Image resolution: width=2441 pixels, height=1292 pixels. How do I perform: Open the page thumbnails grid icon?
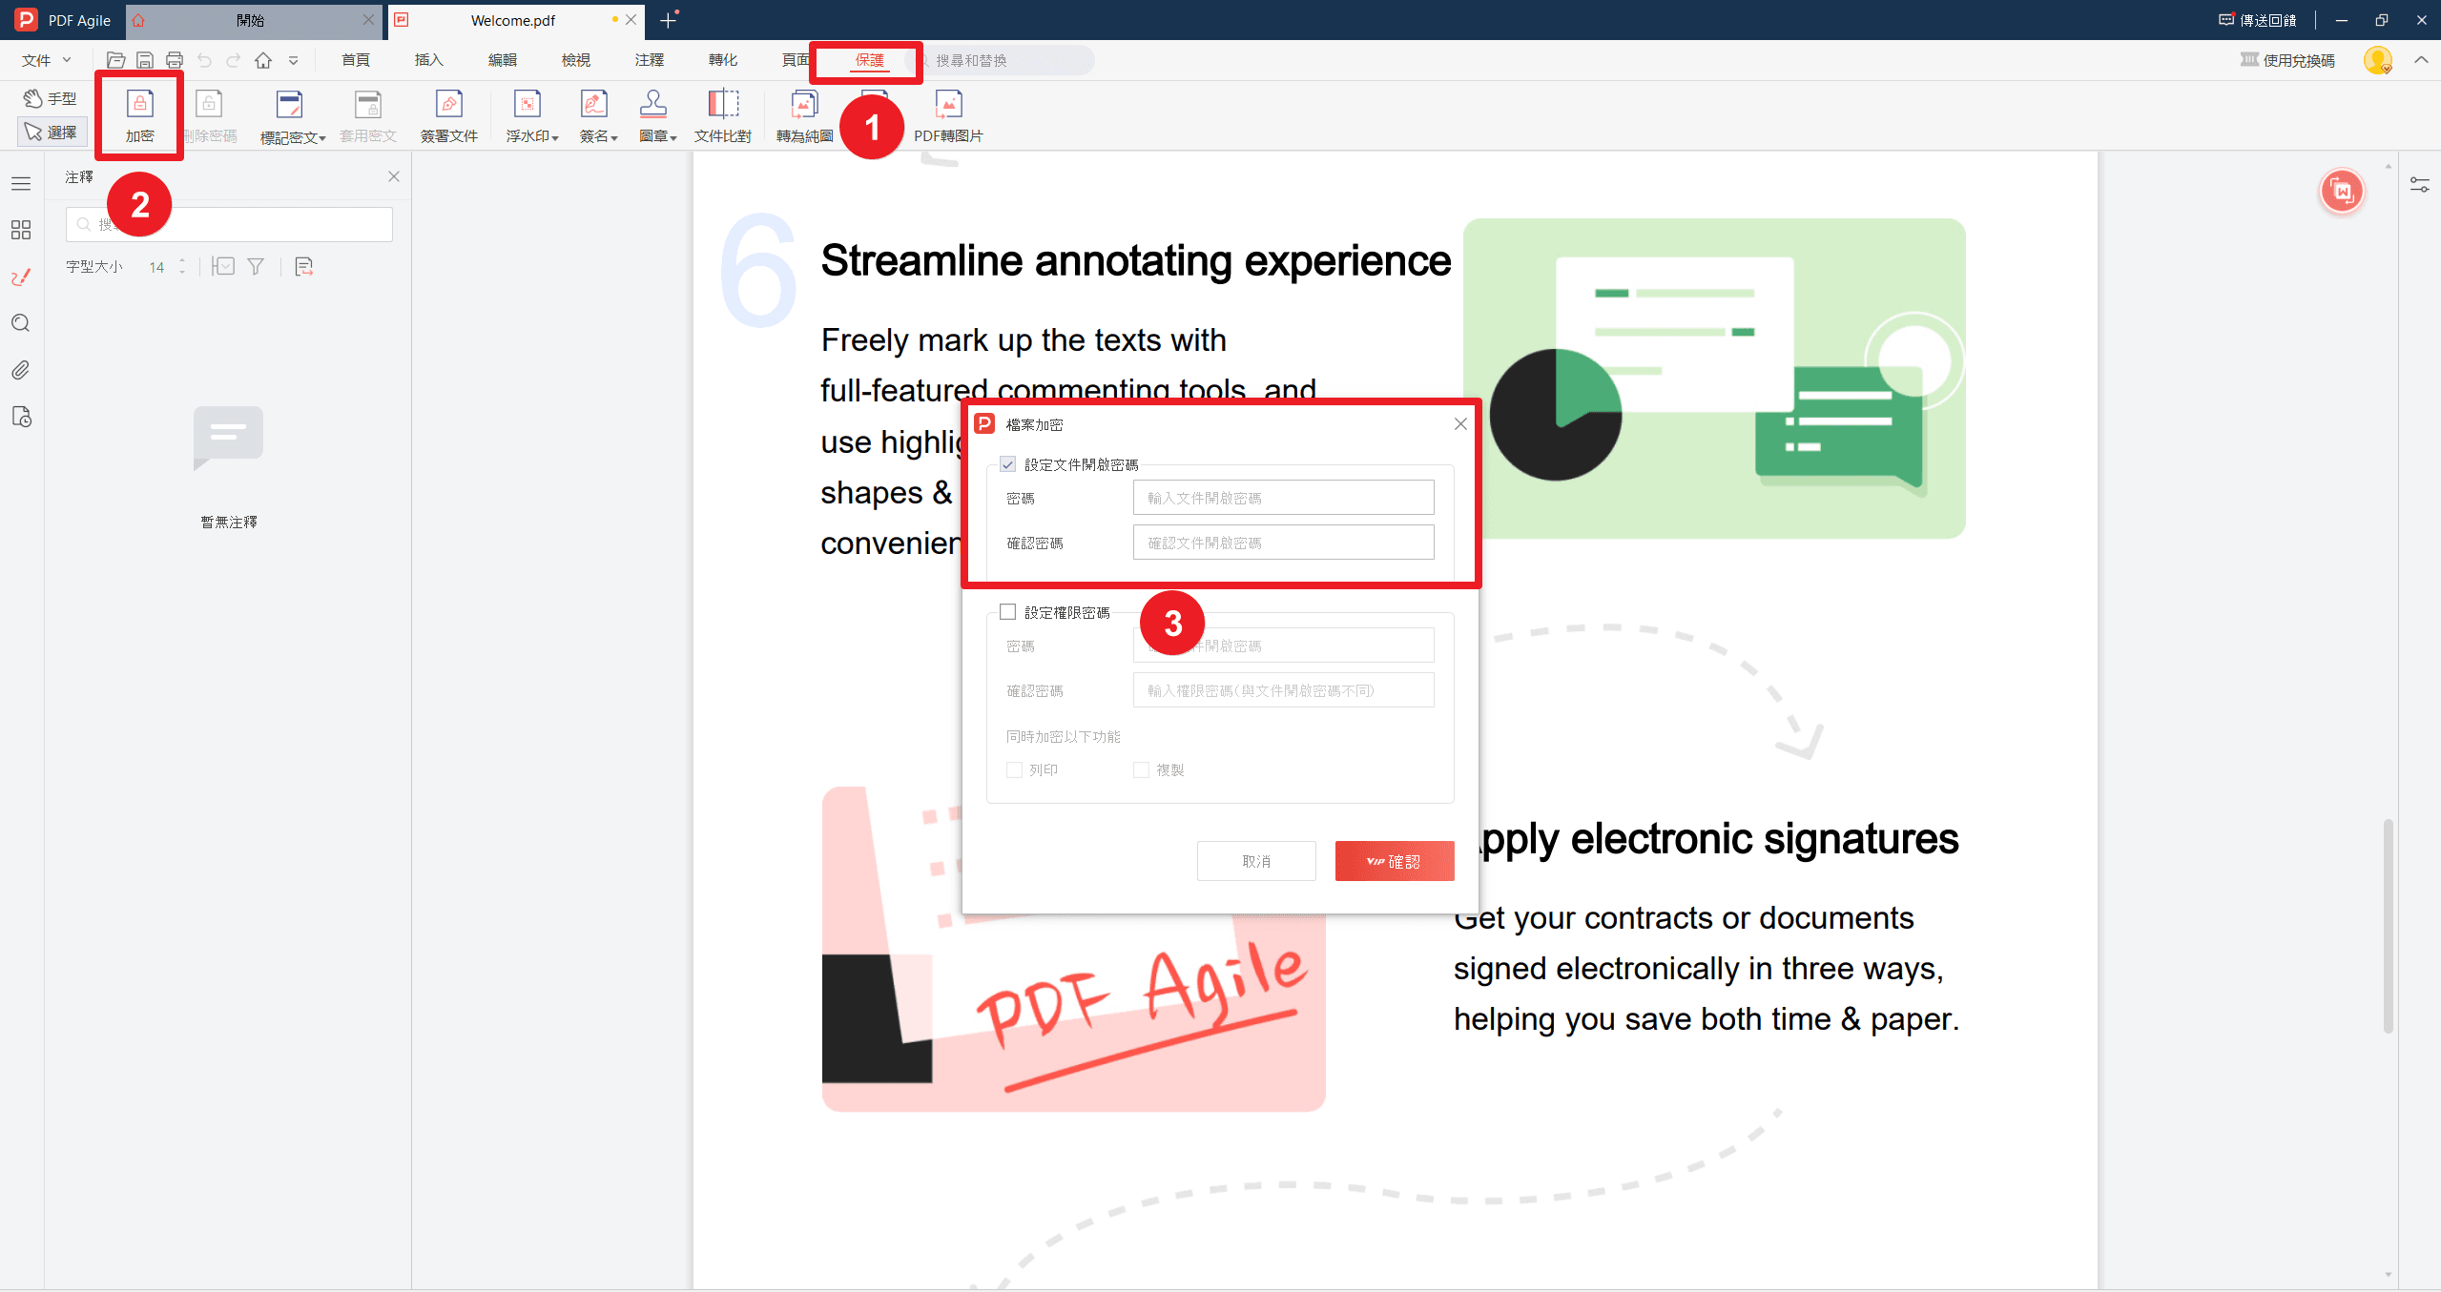21,230
